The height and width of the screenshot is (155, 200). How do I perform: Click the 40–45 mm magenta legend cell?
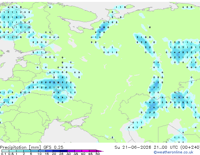pos(85,151)
